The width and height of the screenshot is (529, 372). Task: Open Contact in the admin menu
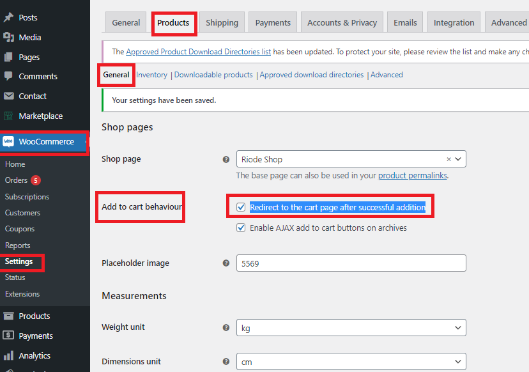33,97
